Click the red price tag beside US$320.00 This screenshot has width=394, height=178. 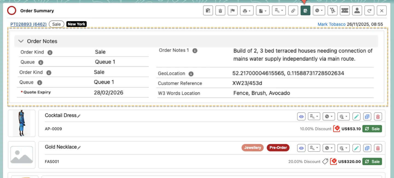333,161
